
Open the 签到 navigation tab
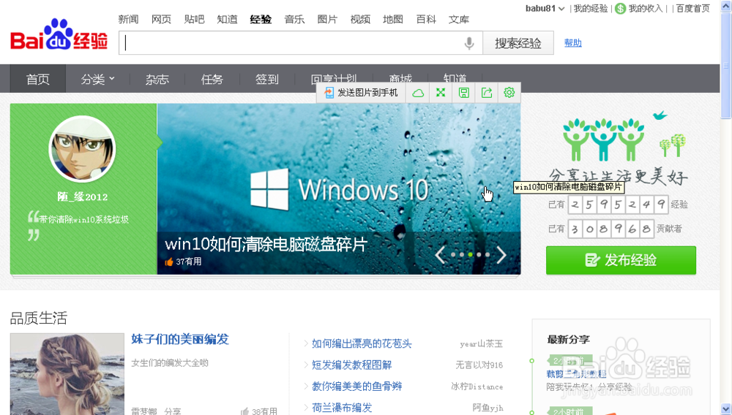click(x=266, y=79)
